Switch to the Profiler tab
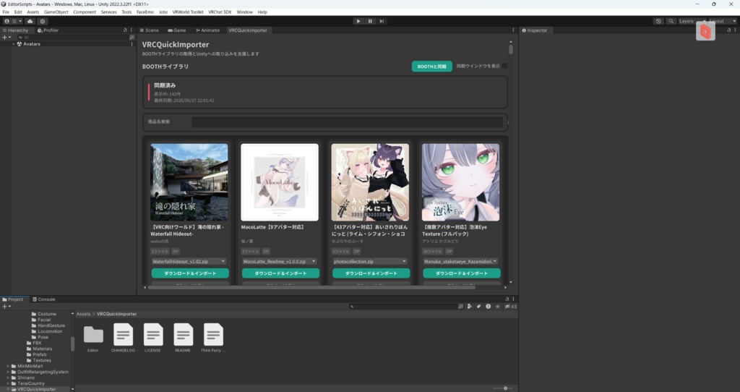This screenshot has width=740, height=392. (48, 30)
